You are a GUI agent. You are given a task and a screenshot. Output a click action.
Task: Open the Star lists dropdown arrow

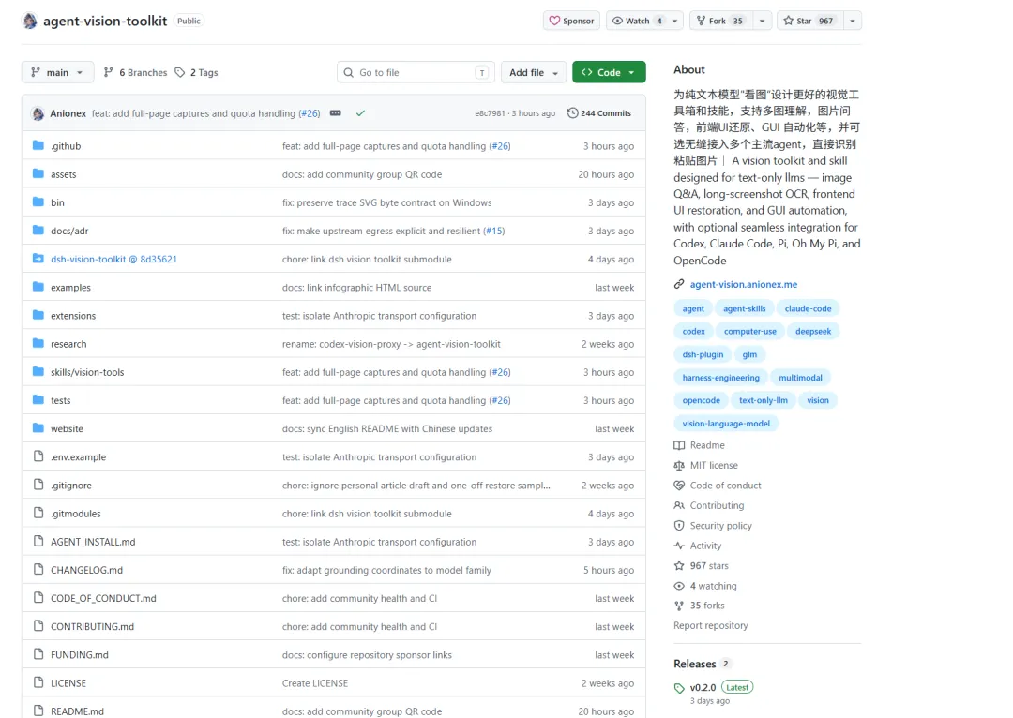[853, 21]
